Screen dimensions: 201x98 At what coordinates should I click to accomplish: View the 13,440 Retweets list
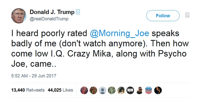pos(28,90)
